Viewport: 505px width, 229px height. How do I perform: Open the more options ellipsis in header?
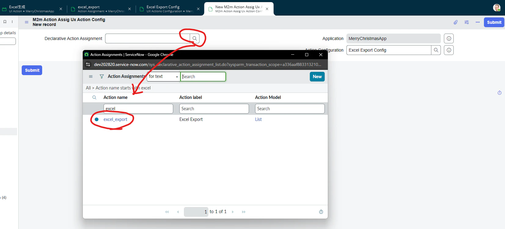pos(478,22)
